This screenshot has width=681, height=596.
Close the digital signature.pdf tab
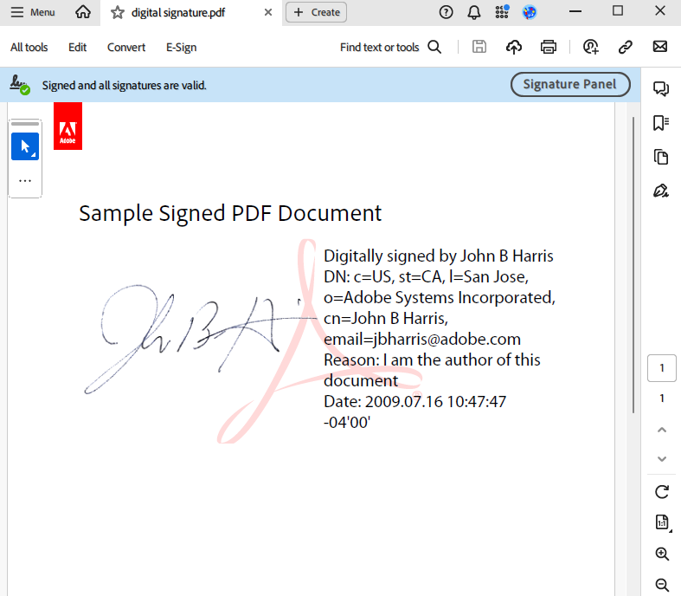coord(268,12)
